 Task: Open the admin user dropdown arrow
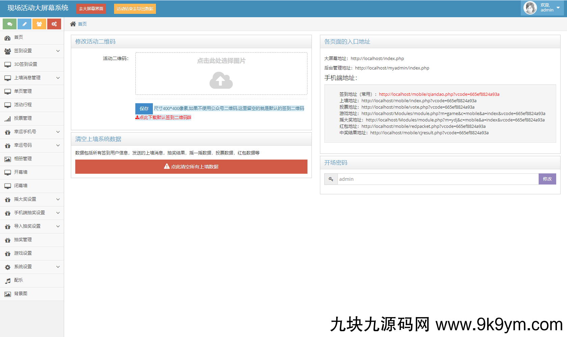[558, 8]
